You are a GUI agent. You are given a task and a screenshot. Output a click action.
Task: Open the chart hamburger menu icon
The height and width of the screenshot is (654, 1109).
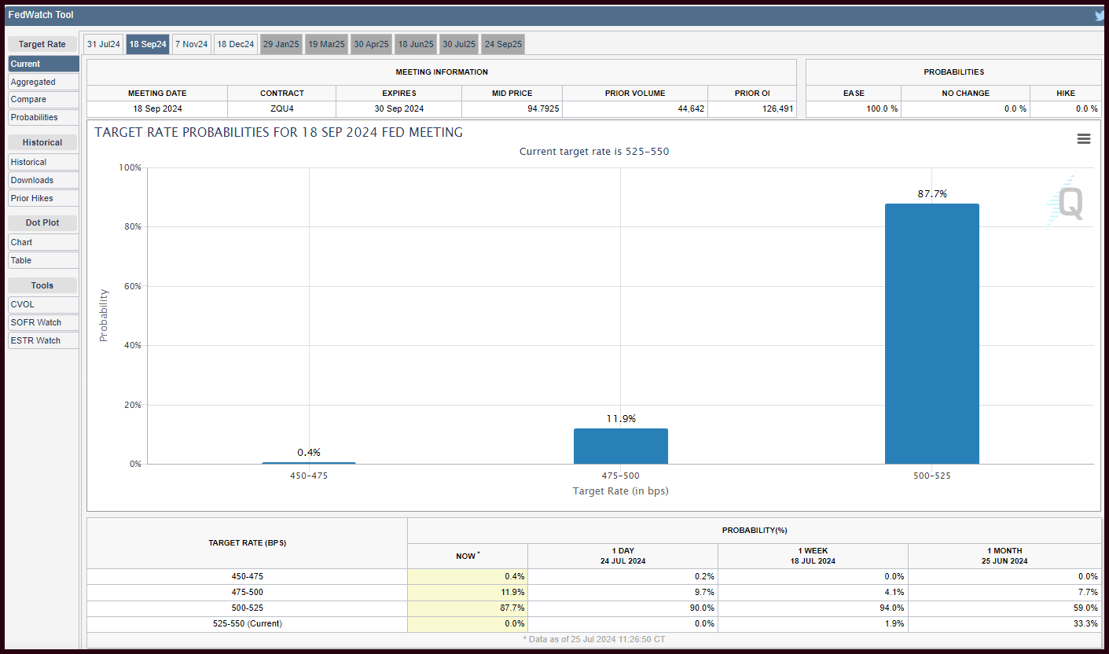[x=1083, y=139]
